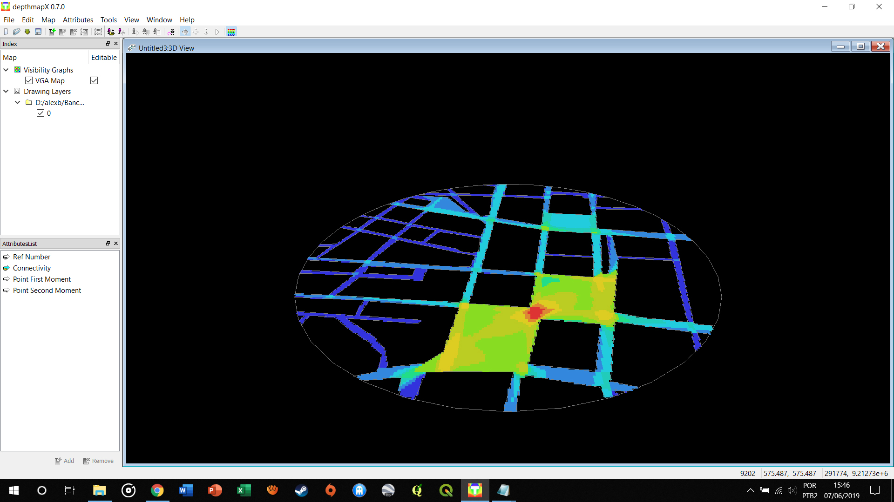Click the Import green down-arrow icon
The image size is (894, 502).
[x=27, y=32]
